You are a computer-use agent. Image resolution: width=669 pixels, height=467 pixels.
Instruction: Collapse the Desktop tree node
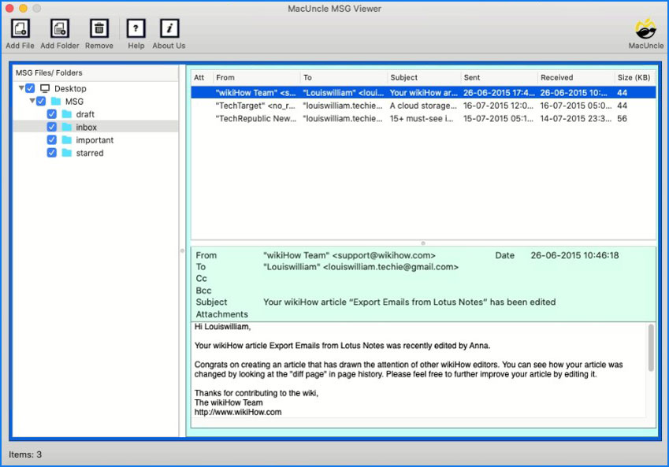click(x=21, y=88)
